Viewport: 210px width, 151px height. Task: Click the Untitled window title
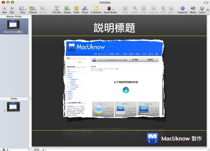105,2
